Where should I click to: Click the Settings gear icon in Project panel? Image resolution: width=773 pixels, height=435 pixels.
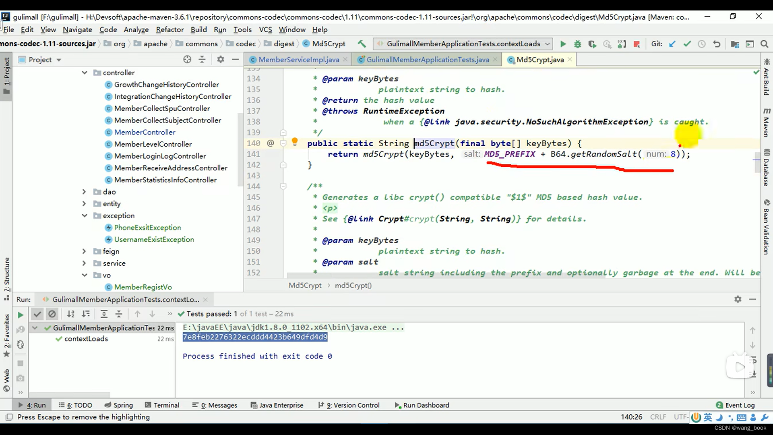pos(221,60)
